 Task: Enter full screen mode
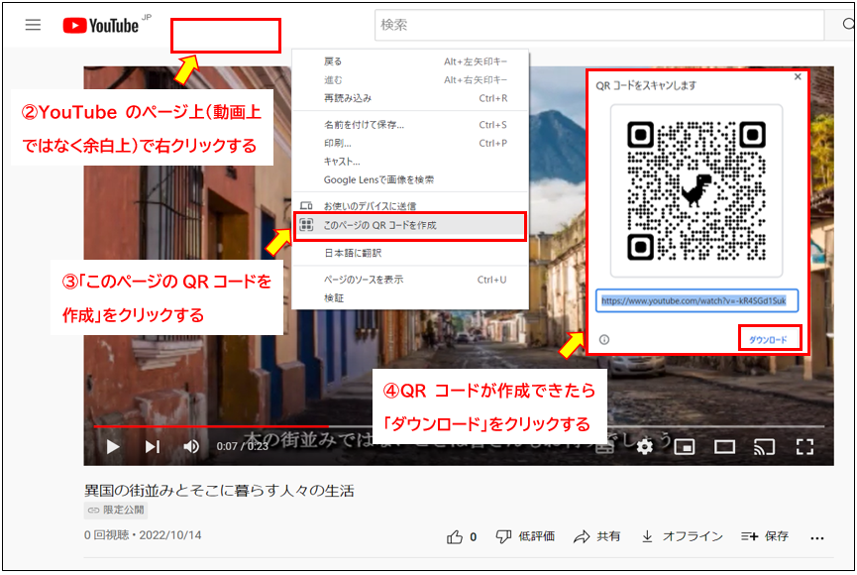[804, 447]
